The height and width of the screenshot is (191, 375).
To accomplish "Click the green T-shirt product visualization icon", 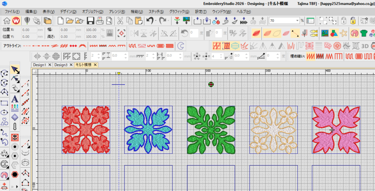I will click(364, 33).
